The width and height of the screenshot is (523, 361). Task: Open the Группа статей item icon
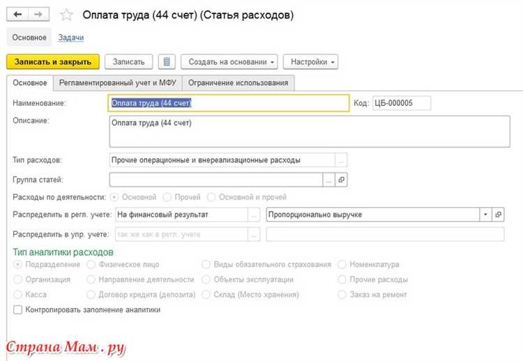(x=341, y=180)
